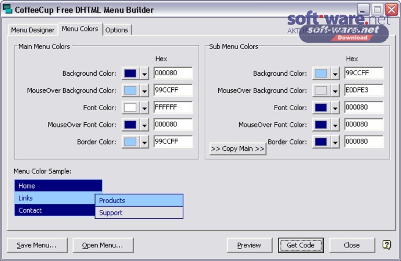Click Main Menu Border Color hex field
Screen dimensions: 401x261
coord(173,141)
